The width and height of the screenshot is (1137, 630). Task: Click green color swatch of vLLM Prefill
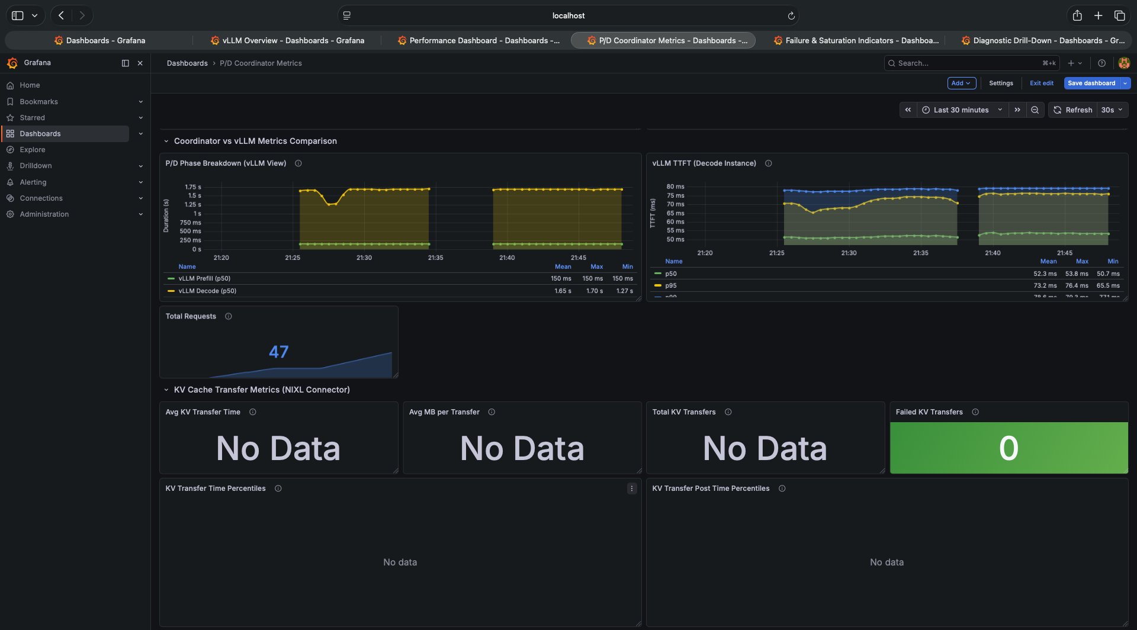coord(171,278)
